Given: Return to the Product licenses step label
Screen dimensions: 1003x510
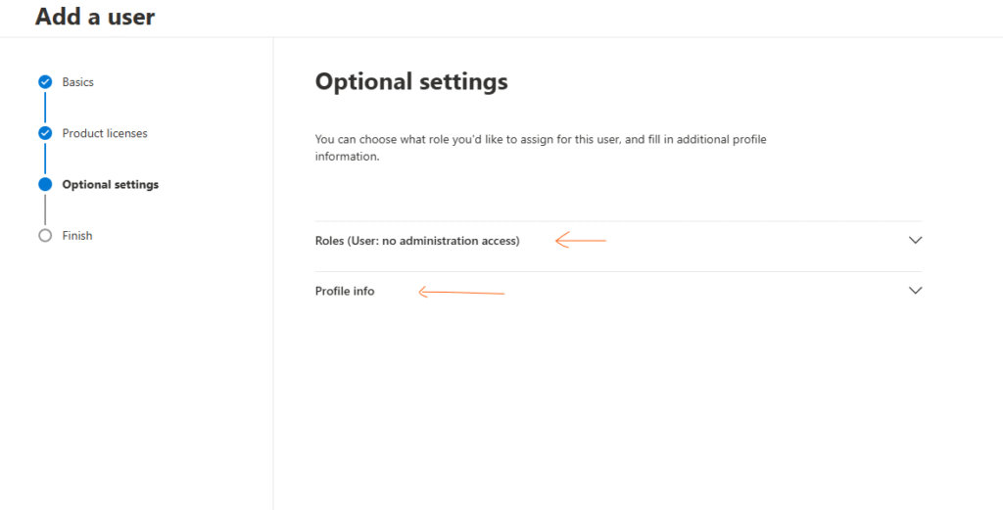Looking at the screenshot, I should click(105, 133).
